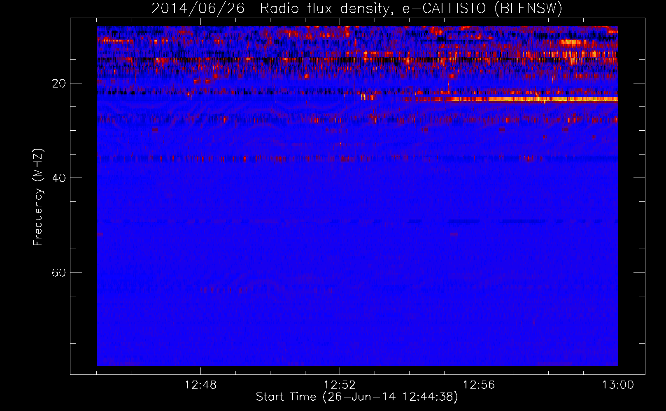Image resolution: width=666 pixels, height=411 pixels.
Task: Click the 40 MHz frequency tick label
Action: point(59,178)
